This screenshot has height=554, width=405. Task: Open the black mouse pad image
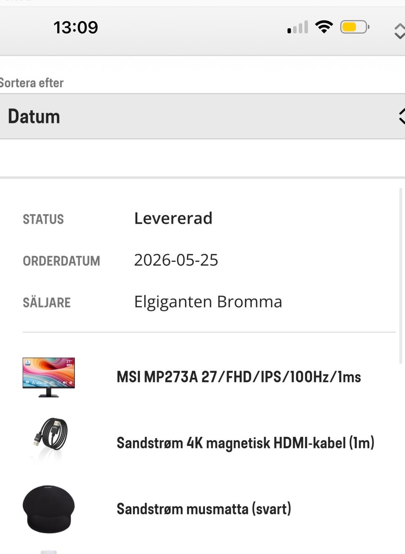click(49, 509)
